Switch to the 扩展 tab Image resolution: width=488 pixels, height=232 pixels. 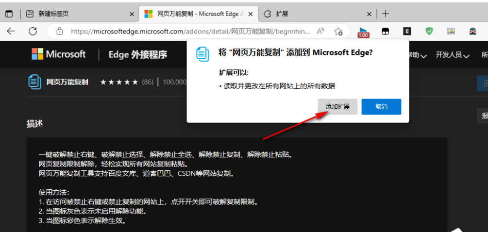[x=282, y=14]
